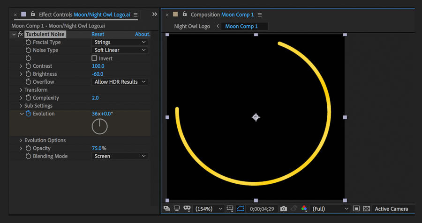The height and width of the screenshot is (223, 422).
Task: Expand the Opacity property
Action: coord(21,148)
